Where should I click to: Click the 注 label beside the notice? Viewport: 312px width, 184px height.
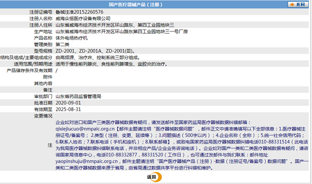(x=50, y=145)
